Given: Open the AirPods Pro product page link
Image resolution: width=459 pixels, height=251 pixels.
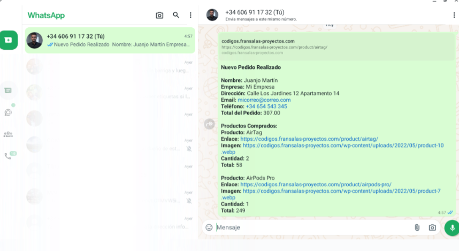Looking at the screenshot, I should click(316, 185).
